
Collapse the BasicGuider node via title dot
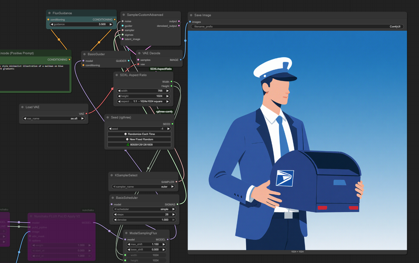point(84,54)
